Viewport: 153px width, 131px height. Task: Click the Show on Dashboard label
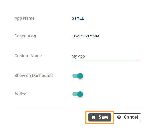click(x=33, y=76)
